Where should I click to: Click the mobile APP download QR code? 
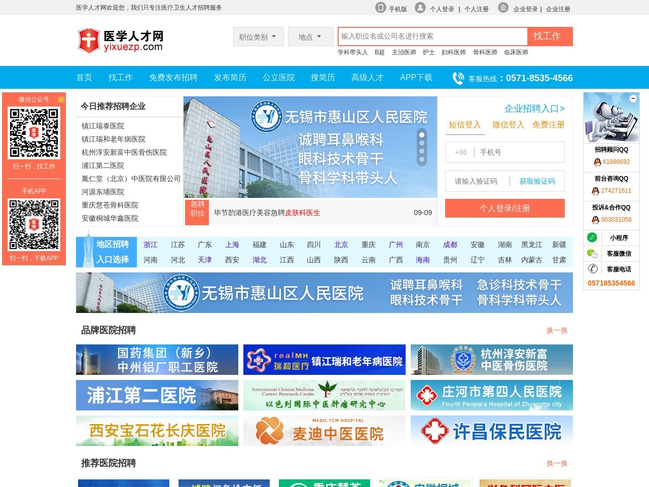[x=34, y=225]
